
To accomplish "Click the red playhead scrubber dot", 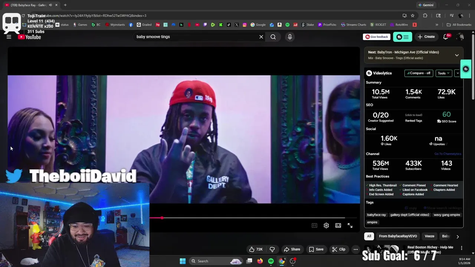I will [x=162, y=218].
